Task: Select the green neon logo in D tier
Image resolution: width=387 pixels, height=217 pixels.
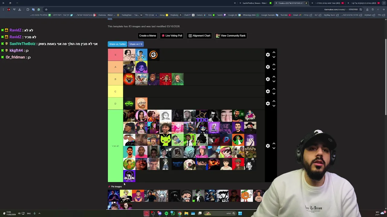Action: (x=129, y=103)
